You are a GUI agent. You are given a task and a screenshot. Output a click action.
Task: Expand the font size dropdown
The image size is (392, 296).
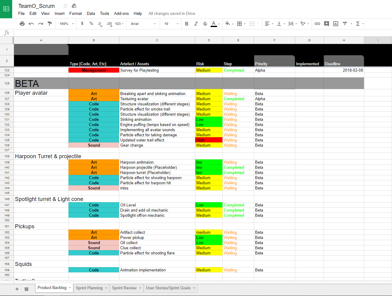click(170, 24)
